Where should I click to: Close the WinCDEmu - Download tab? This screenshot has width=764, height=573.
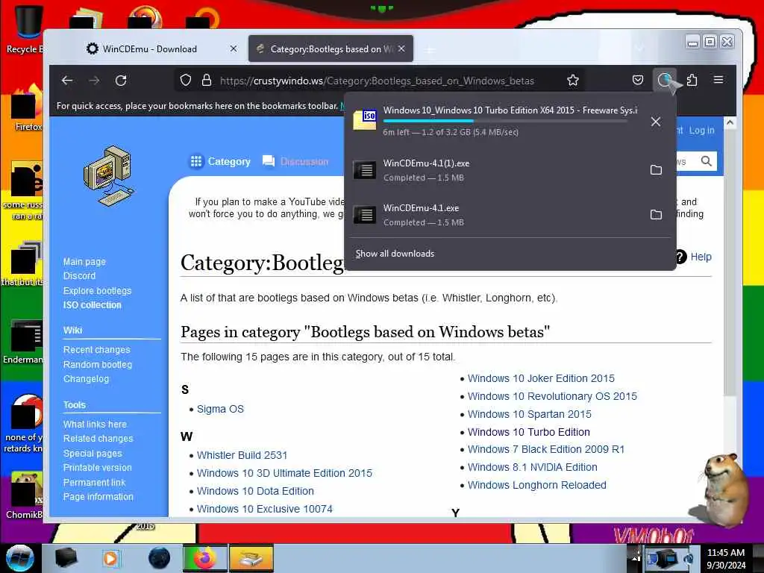coord(234,48)
